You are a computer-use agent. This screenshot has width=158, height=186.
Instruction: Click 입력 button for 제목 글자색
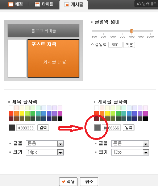[x=43, y=128]
